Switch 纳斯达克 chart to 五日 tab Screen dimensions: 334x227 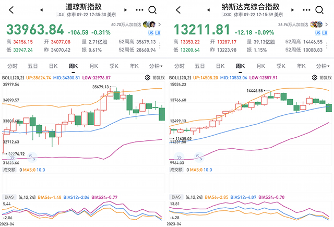click(x=199, y=66)
